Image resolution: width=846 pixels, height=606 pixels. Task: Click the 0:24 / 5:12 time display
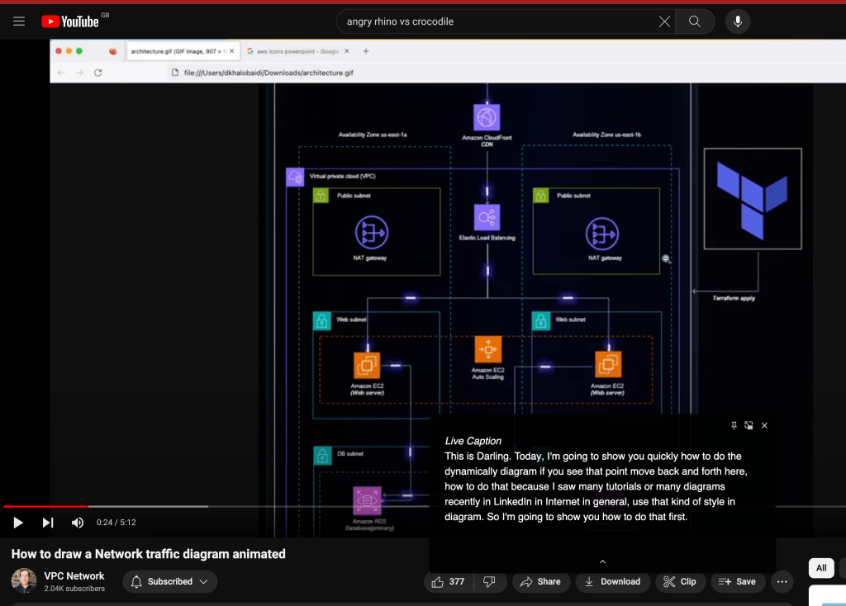(116, 523)
